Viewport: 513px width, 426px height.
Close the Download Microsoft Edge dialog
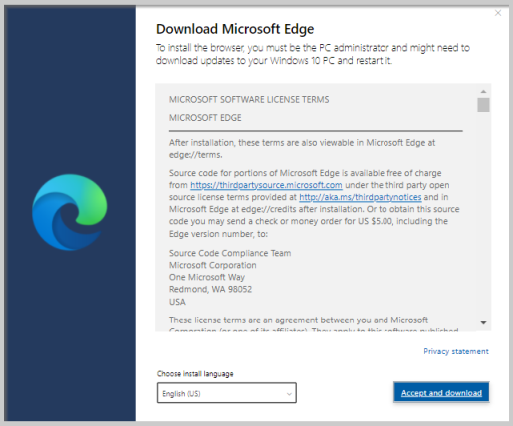tap(498, 13)
